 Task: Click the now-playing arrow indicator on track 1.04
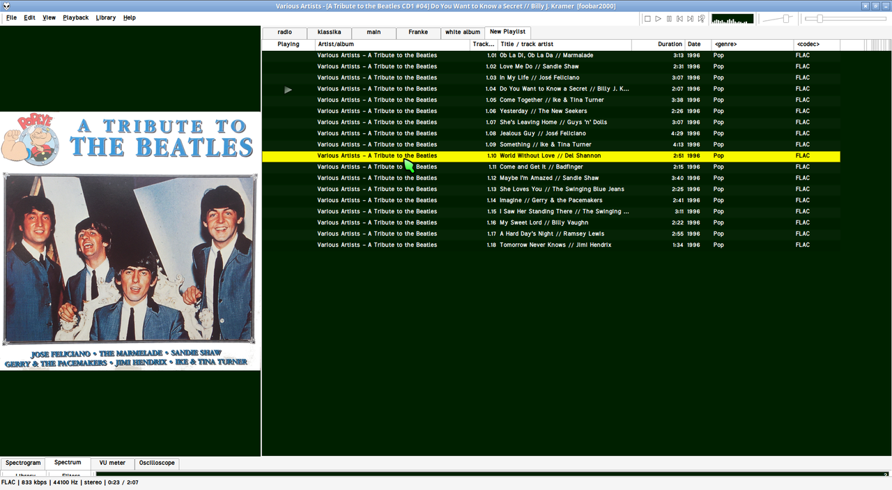coord(288,89)
